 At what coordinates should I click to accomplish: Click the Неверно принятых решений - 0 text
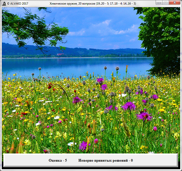coord(106,160)
